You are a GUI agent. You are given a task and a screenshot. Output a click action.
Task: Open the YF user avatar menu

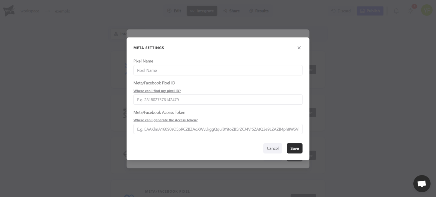click(426, 11)
